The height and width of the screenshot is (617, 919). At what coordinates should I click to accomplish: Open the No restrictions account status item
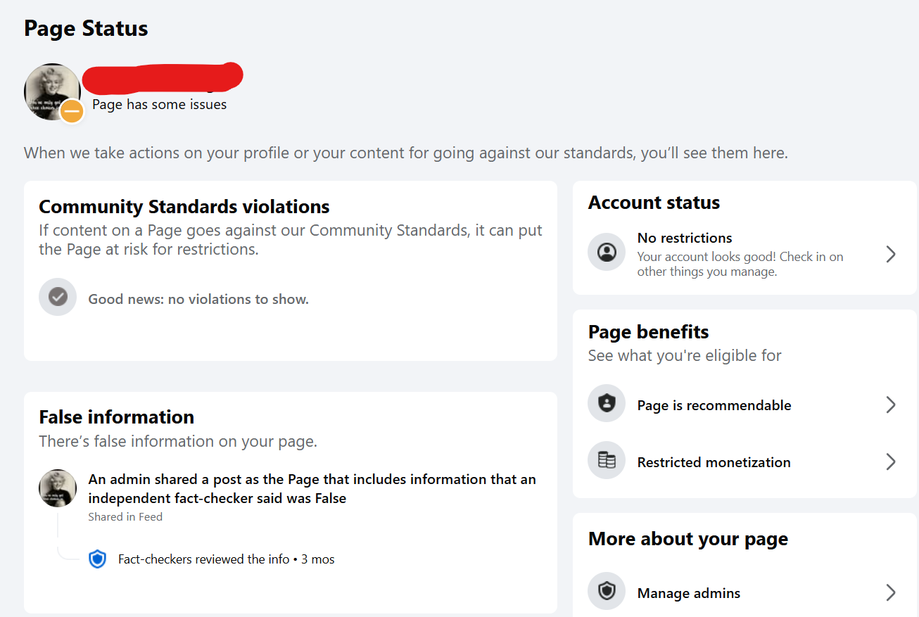(x=744, y=254)
